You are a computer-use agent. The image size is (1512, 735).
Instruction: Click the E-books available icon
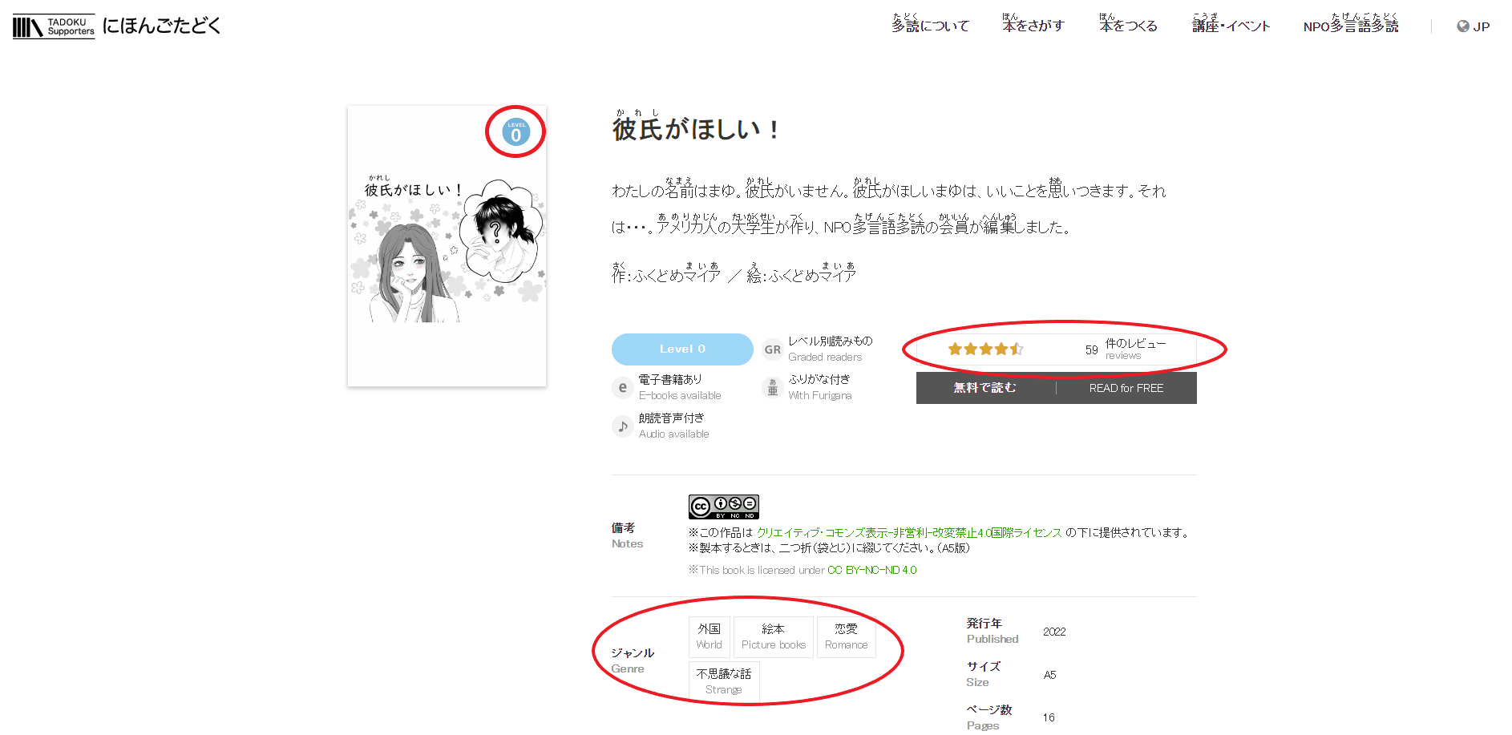coord(622,388)
